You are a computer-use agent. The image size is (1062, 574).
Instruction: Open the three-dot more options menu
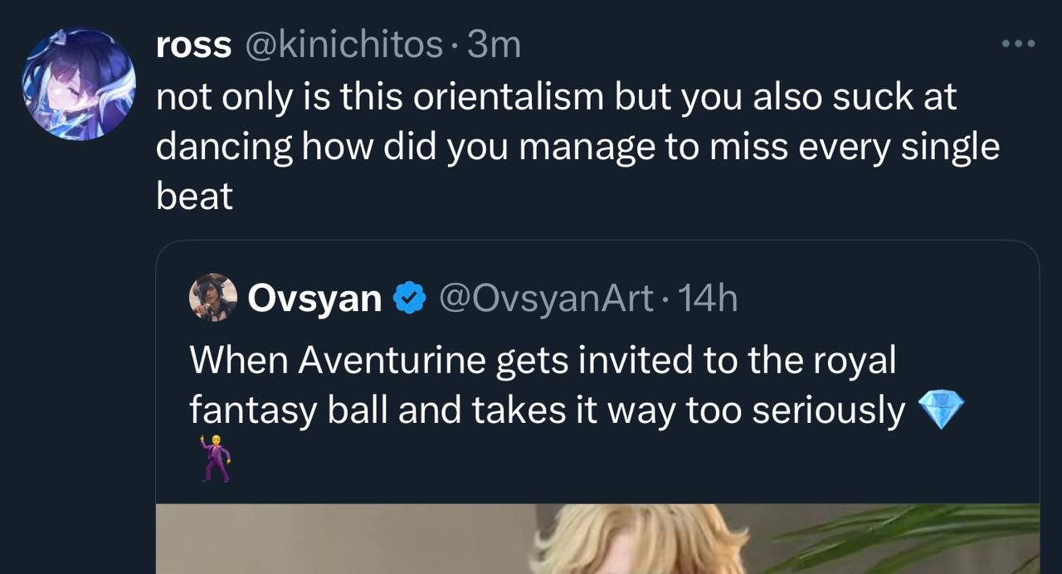(x=1018, y=44)
